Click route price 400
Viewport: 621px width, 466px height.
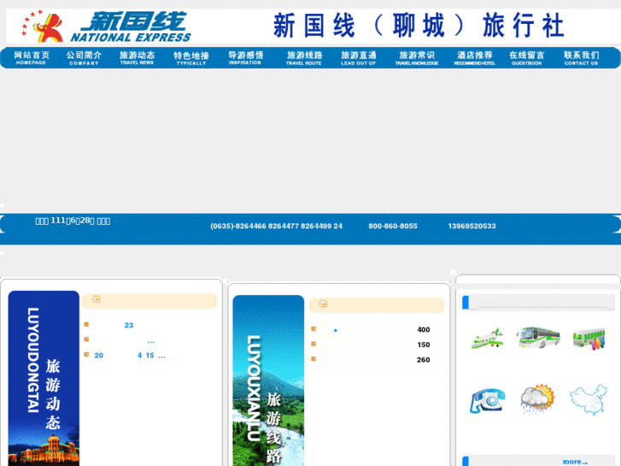pyautogui.click(x=424, y=329)
